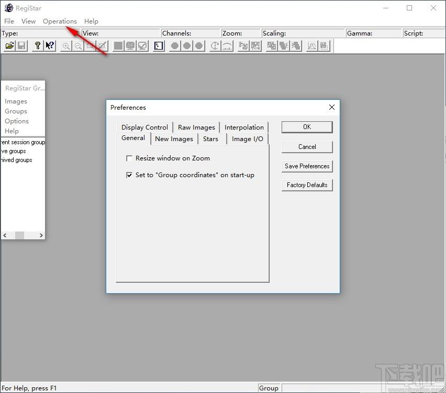Image resolution: width=446 pixels, height=393 pixels.
Task: Click the zoom in magnifier icon
Action: tap(66, 45)
